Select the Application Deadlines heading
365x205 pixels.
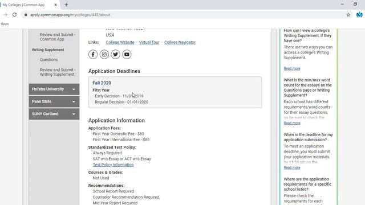tap(114, 71)
